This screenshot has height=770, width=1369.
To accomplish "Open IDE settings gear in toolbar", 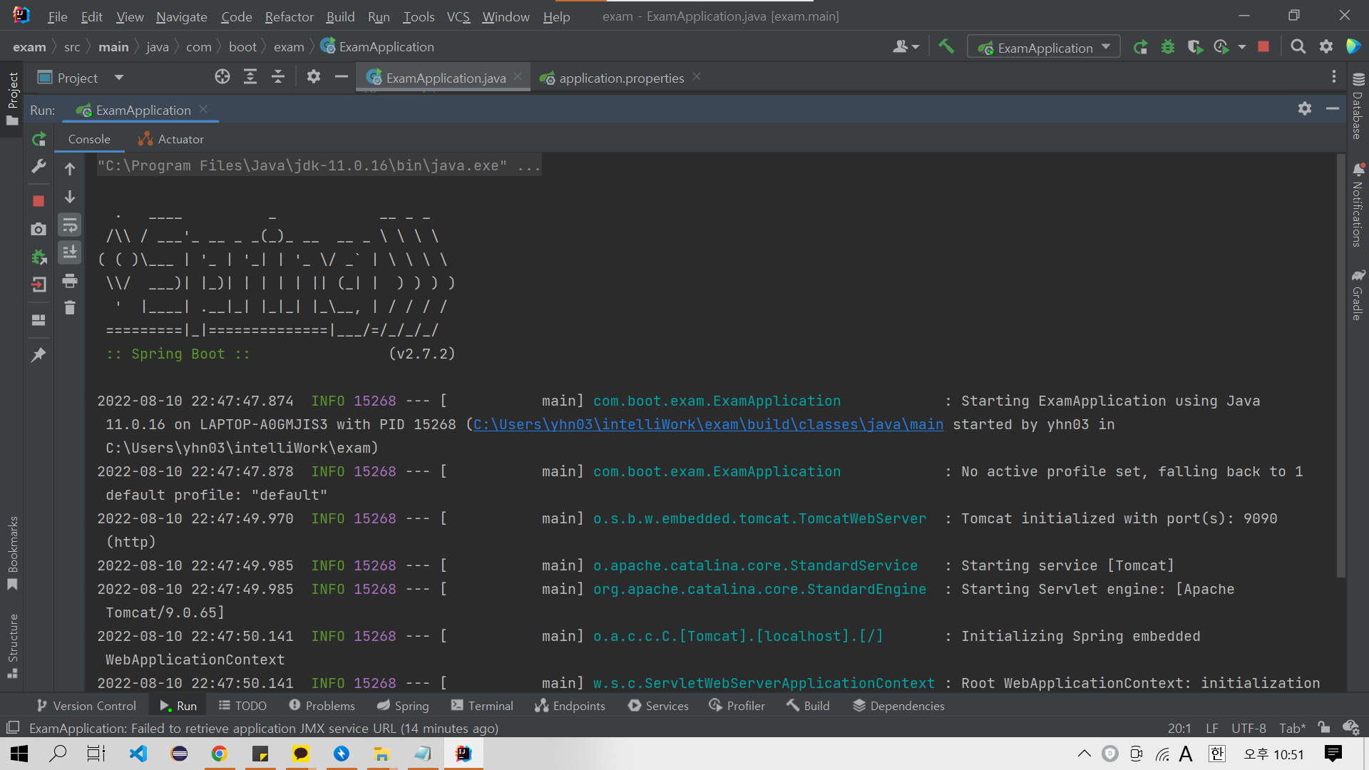I will (x=1326, y=47).
